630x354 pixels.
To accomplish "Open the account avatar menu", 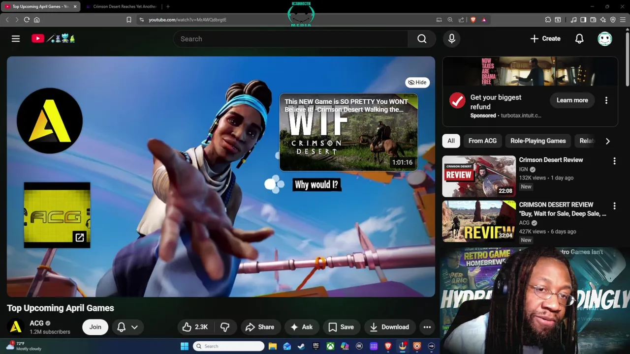I will 605,39.
